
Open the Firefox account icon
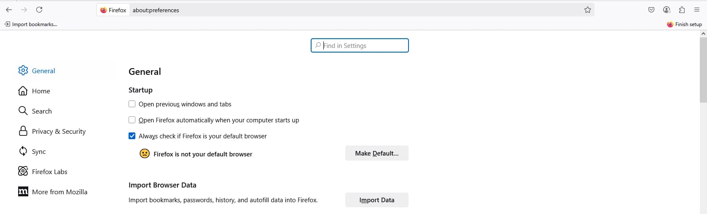(667, 10)
